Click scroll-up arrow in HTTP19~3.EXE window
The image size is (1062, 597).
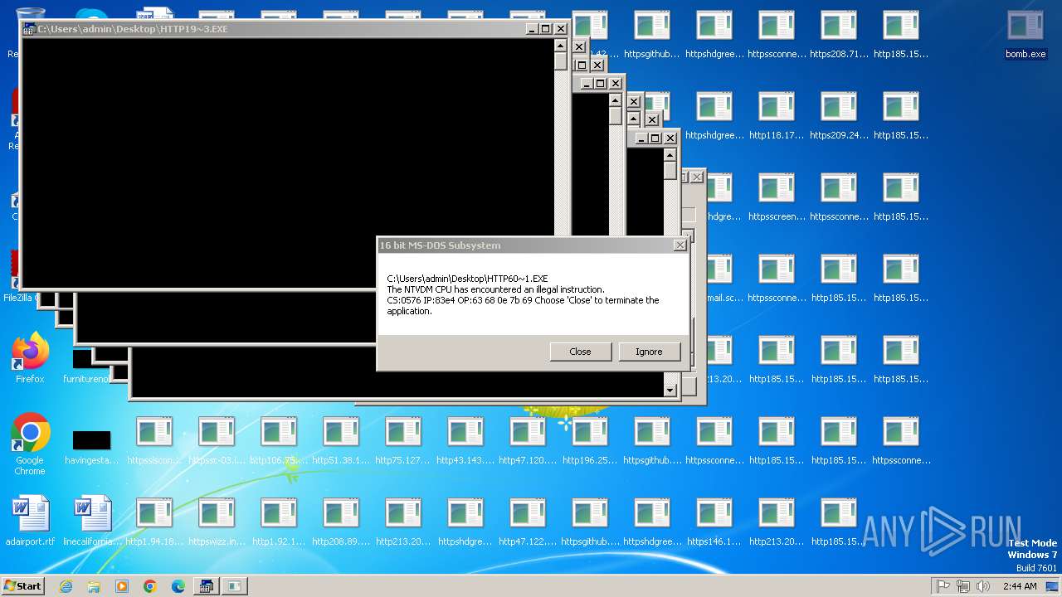coord(561,45)
